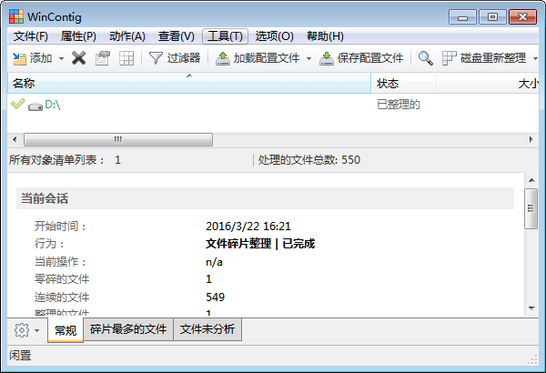Image resolution: width=546 pixels, height=373 pixels.
Task: Open the 帮助(H) menu
Action: point(325,36)
